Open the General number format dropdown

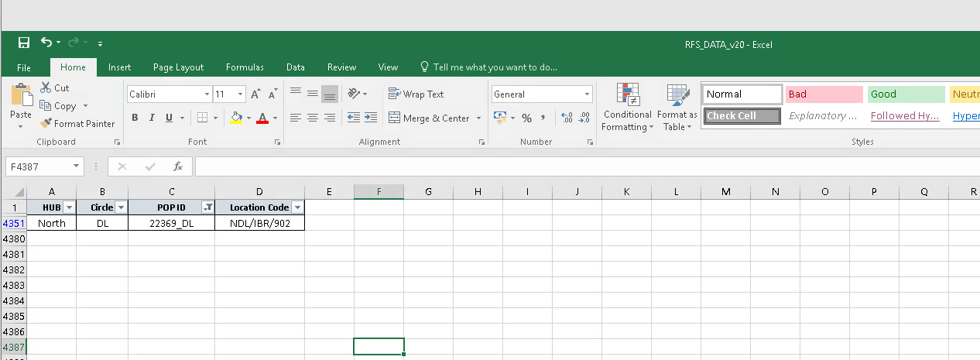coord(588,94)
